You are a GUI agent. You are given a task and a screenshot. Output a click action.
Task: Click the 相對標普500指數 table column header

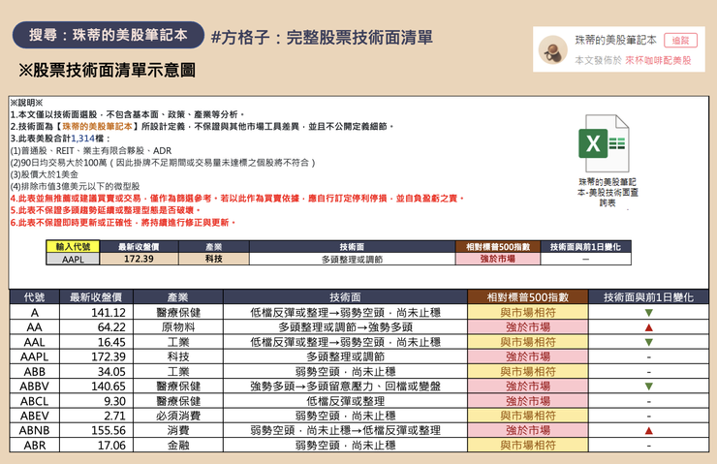pyautogui.click(x=528, y=297)
